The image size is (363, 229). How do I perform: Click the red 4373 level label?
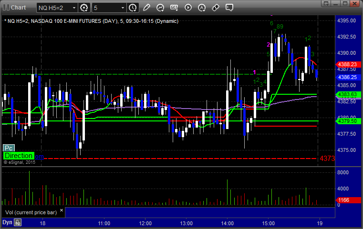[327, 159]
